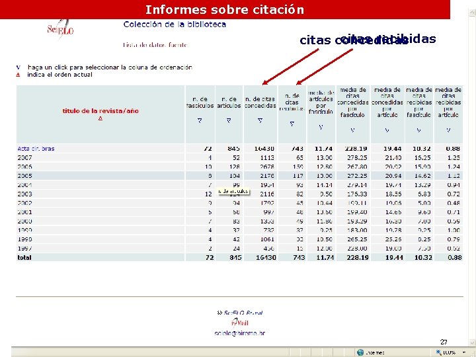Select the 2000 year row label
The image size is (476, 357).
pos(24,221)
